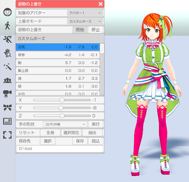Reset the 選択部位 pose

click(x=71, y=133)
